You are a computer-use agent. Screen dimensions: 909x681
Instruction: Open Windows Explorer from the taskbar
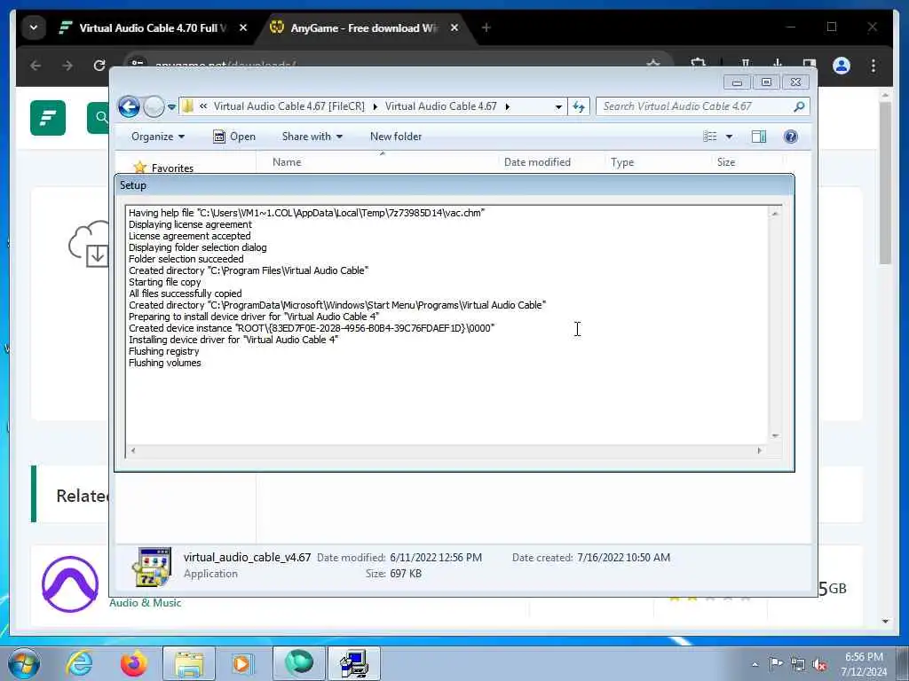coord(189,663)
